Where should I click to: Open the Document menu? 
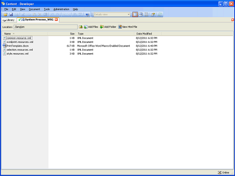point(35,9)
